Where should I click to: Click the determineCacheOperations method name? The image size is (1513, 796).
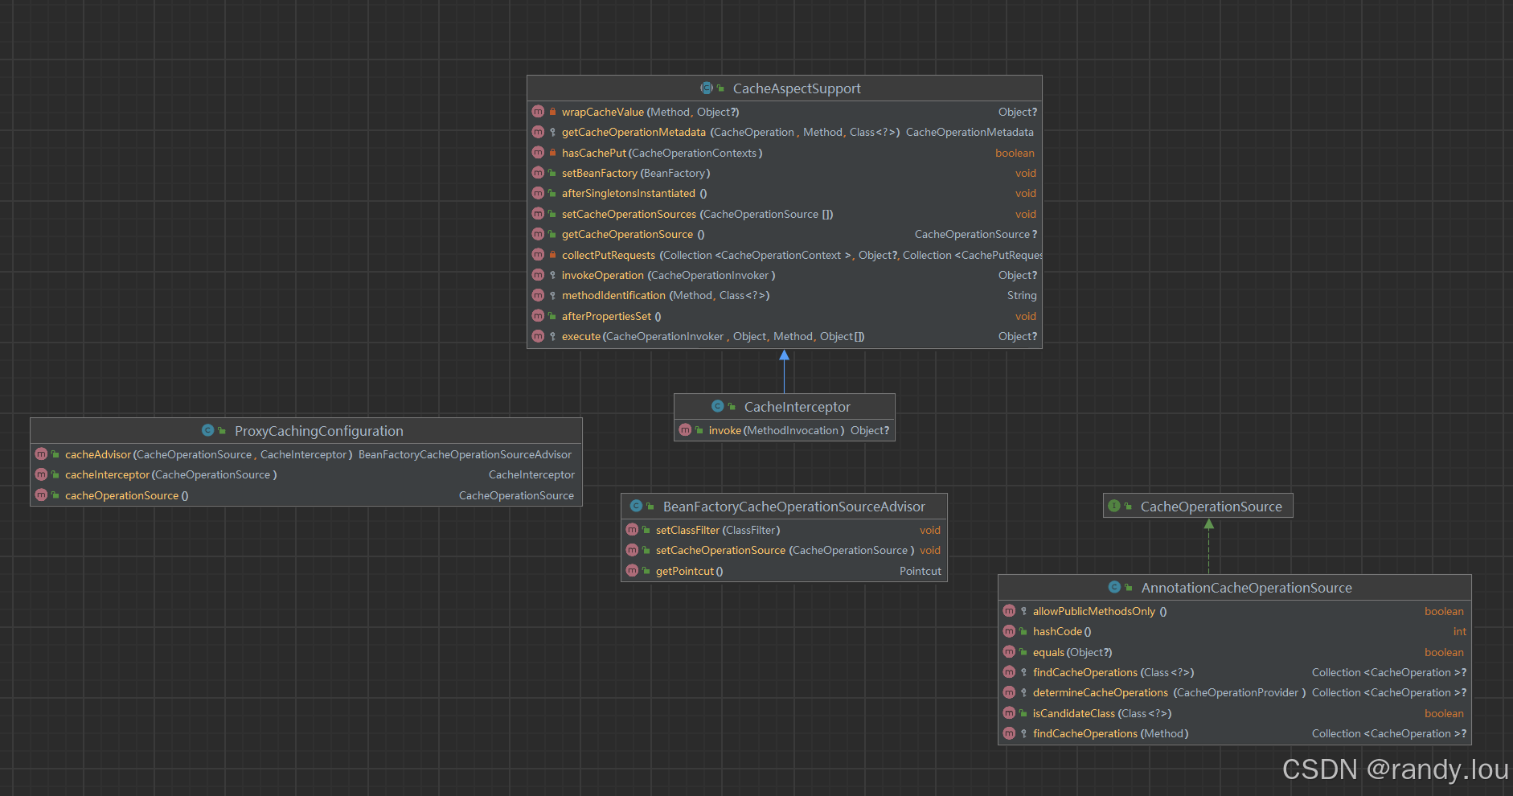pos(1100,693)
